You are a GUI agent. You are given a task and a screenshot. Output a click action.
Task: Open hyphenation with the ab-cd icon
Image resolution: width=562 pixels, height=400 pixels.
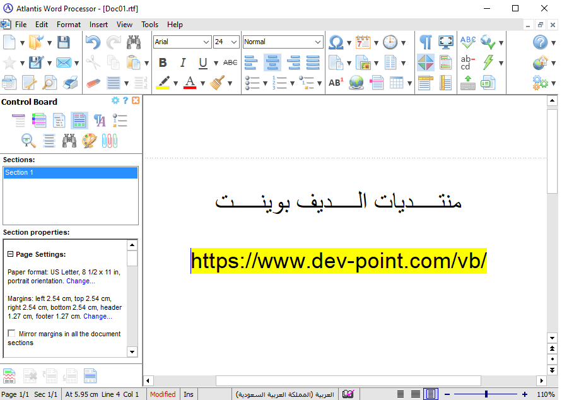coord(468,62)
